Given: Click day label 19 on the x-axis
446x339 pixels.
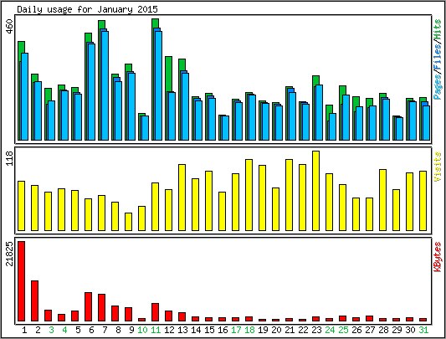Looking at the screenshot, I should pos(263,330).
